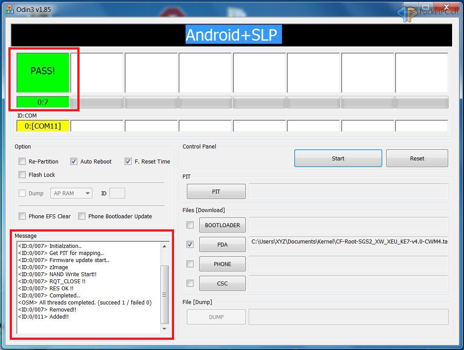
Task: Click the 'All threads completed' log line
Action: point(85,302)
